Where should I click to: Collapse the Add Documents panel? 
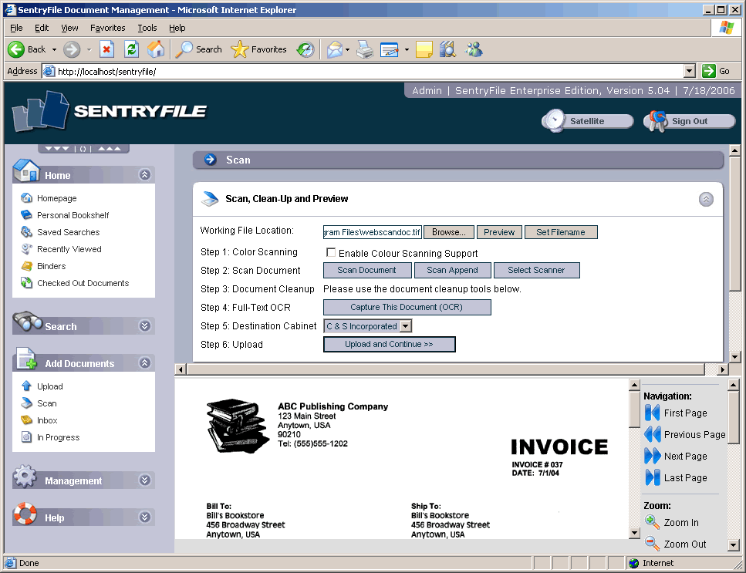pyautogui.click(x=144, y=363)
